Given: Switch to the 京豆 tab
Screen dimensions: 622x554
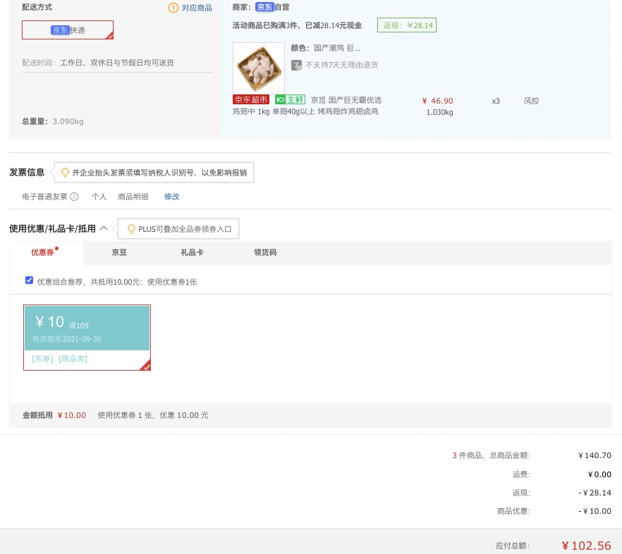Looking at the screenshot, I should tap(119, 252).
